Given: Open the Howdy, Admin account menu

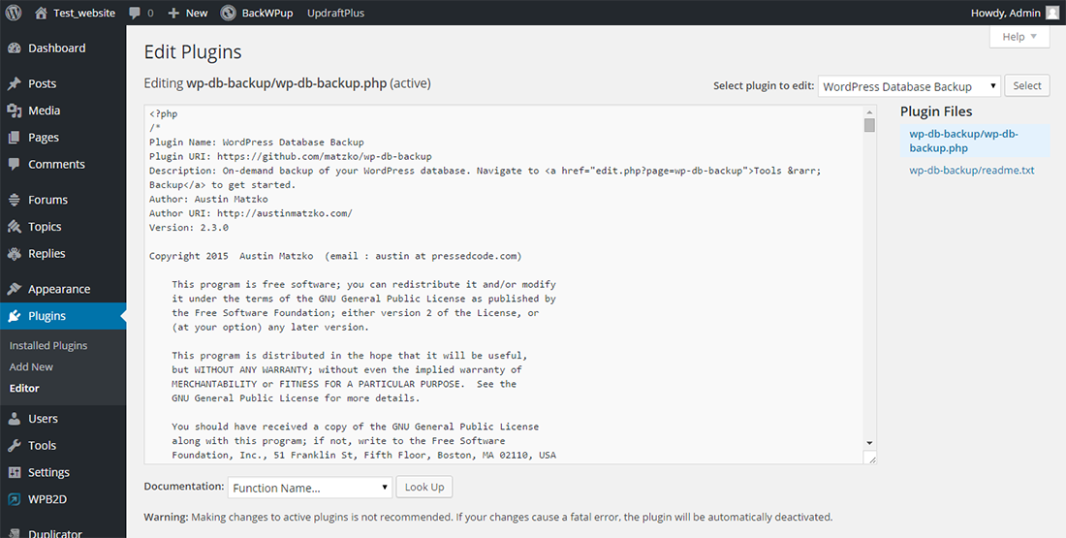Looking at the screenshot, I should pos(1015,13).
